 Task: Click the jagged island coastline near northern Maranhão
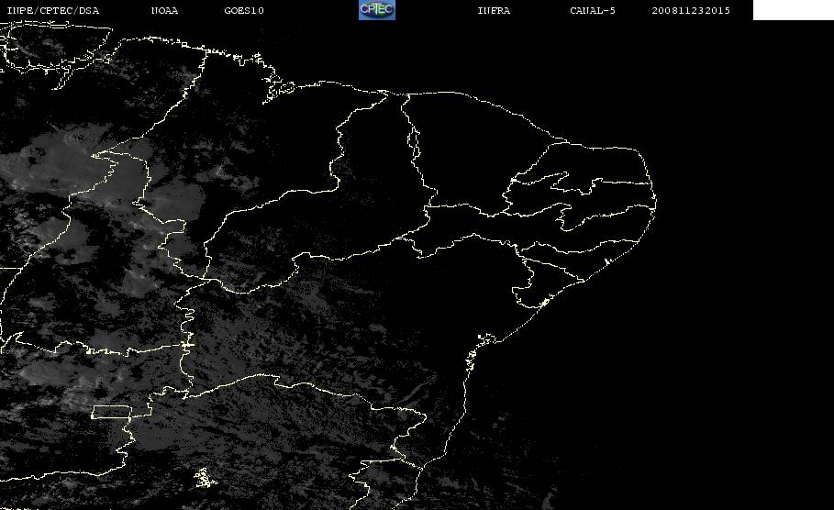tap(278, 88)
